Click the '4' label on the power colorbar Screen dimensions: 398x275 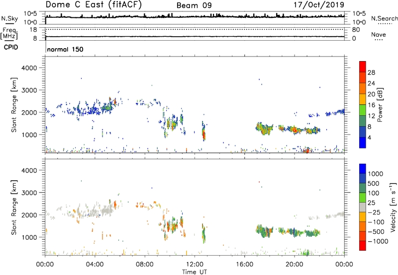[x=369, y=137]
